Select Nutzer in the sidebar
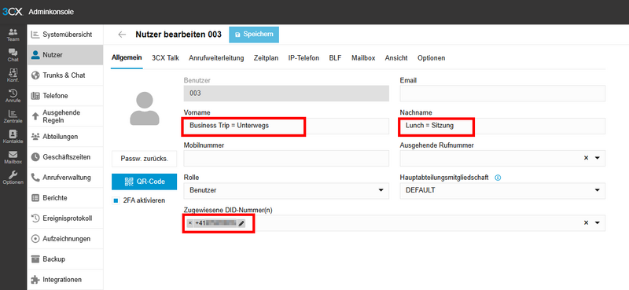This screenshot has height=290, width=629. tap(65, 55)
